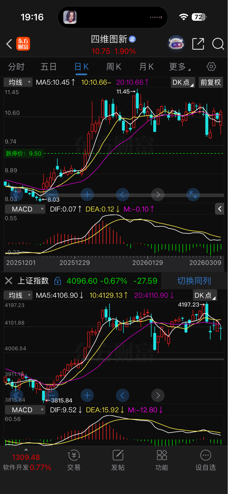
Task: Open the 东方财富 orange logo icon
Action: pos(23,44)
